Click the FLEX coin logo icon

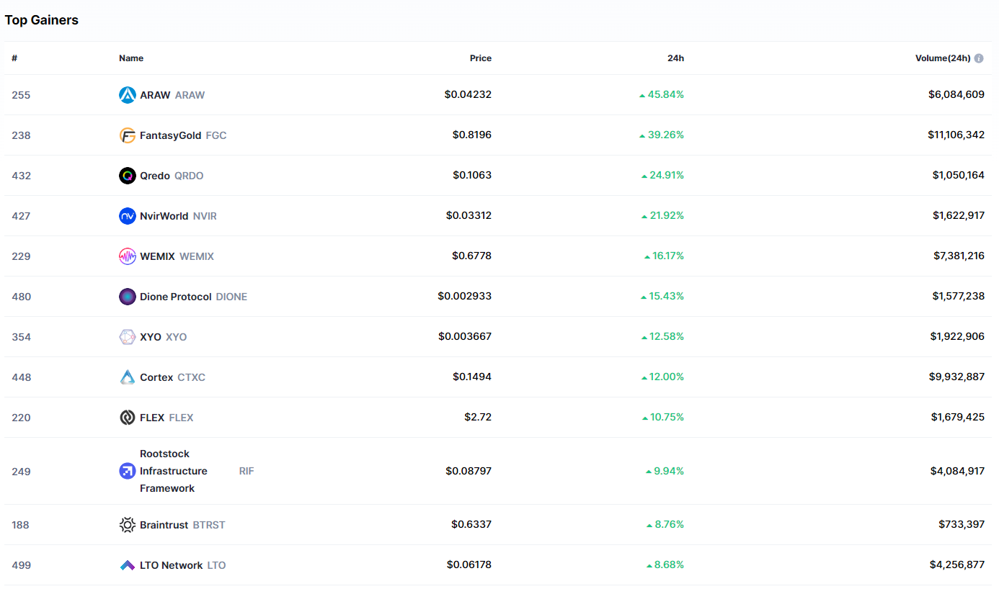(x=127, y=418)
